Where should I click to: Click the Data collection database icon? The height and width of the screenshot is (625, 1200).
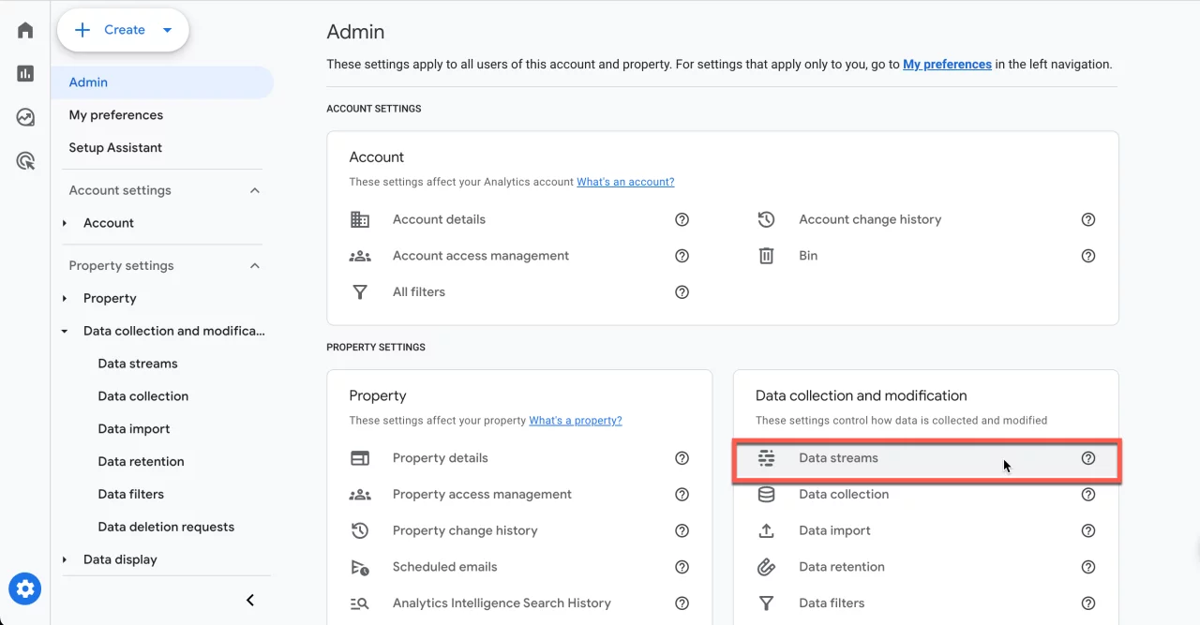pos(766,495)
